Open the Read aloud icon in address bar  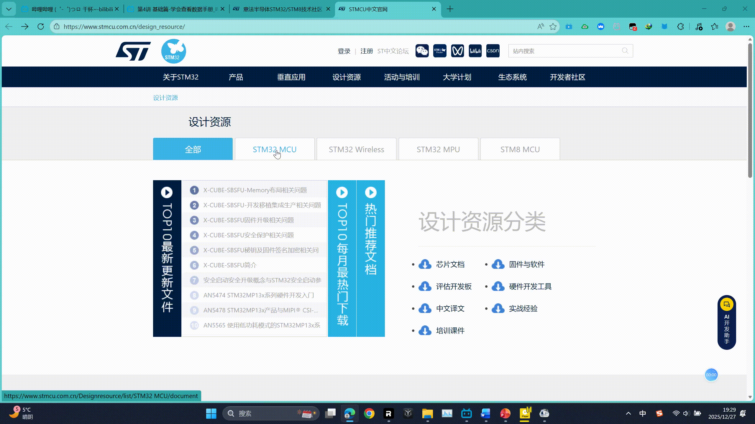[540, 26]
